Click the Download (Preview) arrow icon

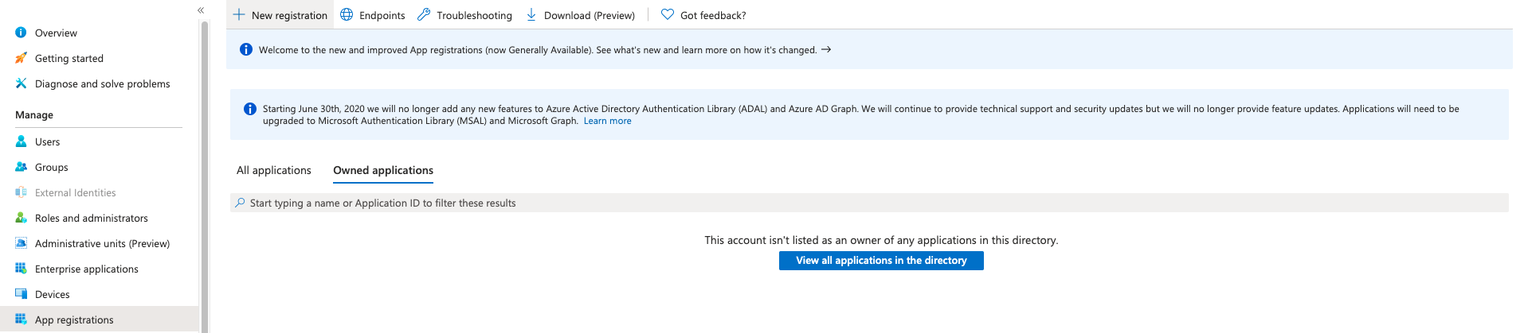coord(531,15)
